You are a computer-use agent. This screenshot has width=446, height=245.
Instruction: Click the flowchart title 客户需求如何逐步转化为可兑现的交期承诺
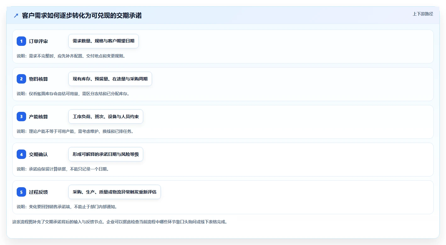pyautogui.click(x=82, y=15)
